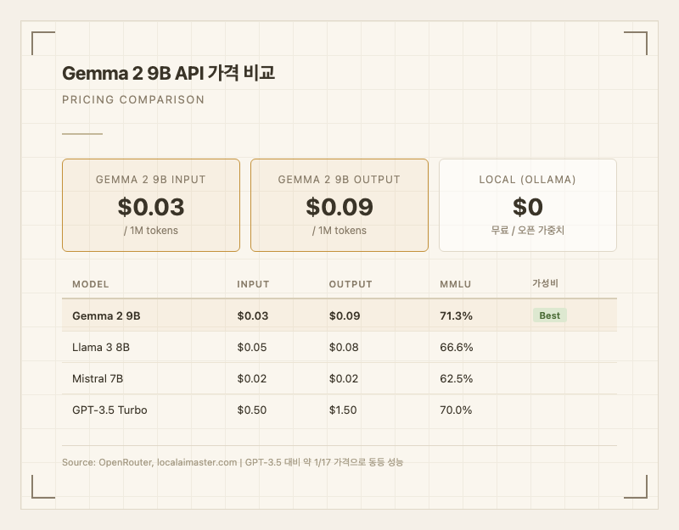Click the Gemma 2 9B Output price card
This screenshot has height=530, width=679.
click(339, 205)
